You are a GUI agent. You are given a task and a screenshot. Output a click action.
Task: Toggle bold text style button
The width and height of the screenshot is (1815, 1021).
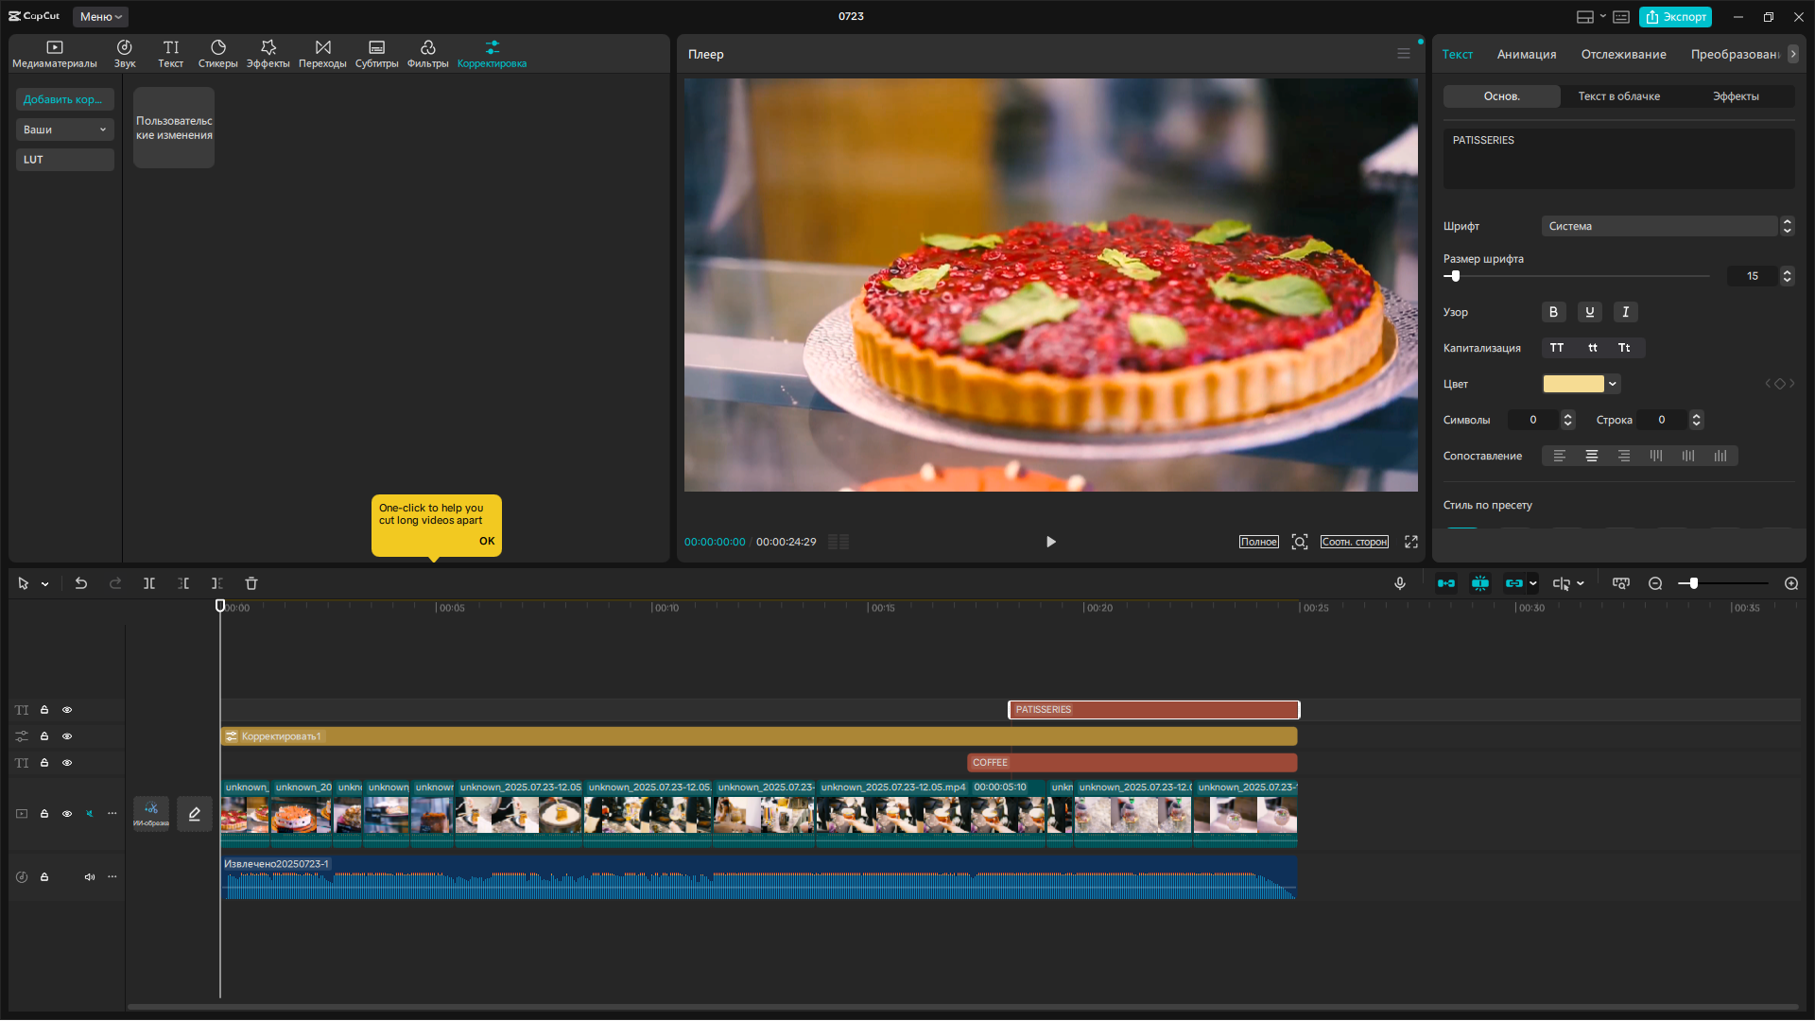pos(1553,312)
